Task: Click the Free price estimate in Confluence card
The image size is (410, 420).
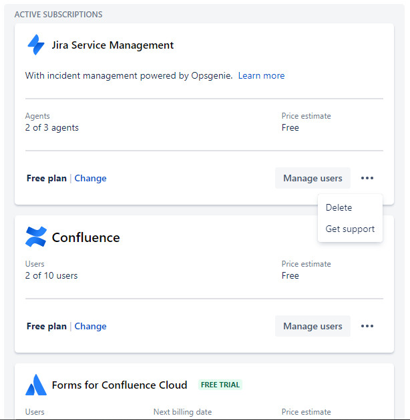Action: point(290,275)
